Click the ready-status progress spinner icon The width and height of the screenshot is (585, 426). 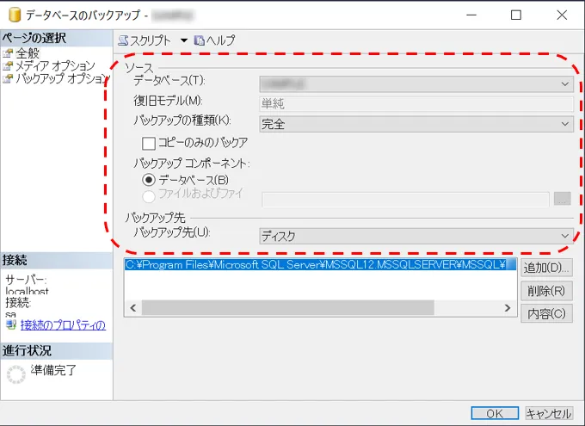tap(15, 373)
